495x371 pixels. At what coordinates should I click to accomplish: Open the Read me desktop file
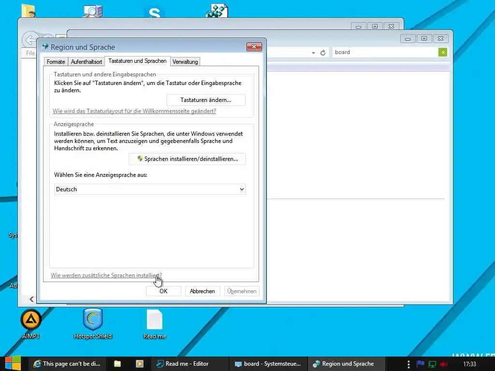pyautogui.click(x=155, y=324)
